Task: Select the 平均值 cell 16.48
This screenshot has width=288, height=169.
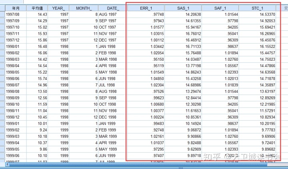Action: pos(37,47)
